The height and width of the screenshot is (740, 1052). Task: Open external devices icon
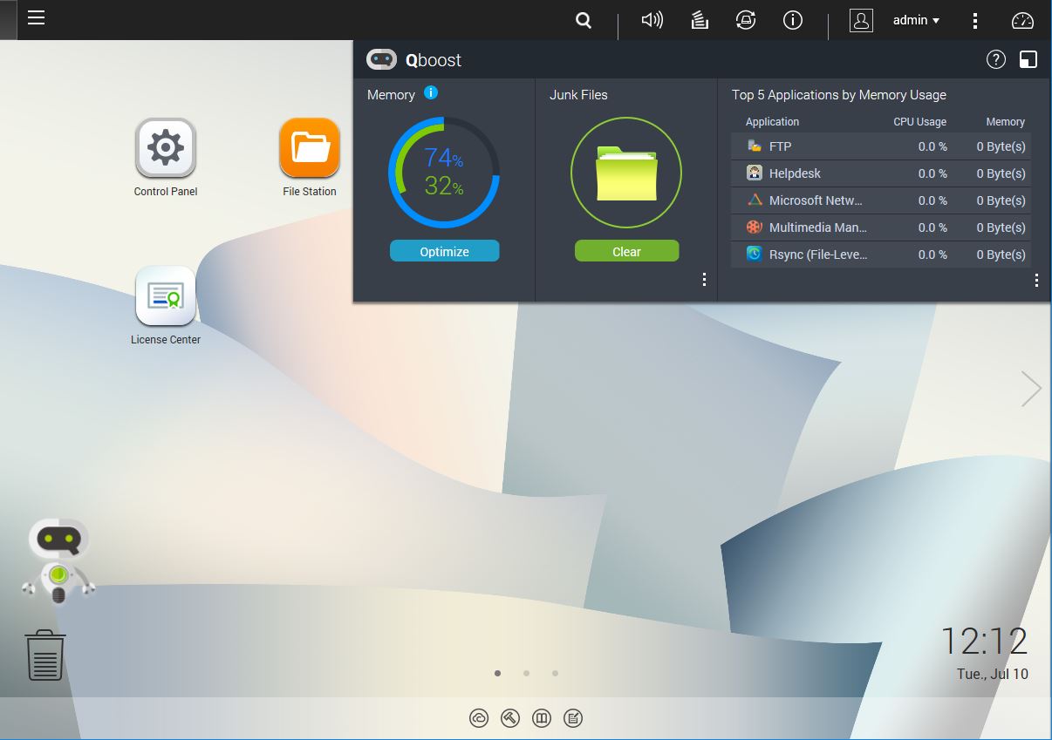tap(746, 20)
